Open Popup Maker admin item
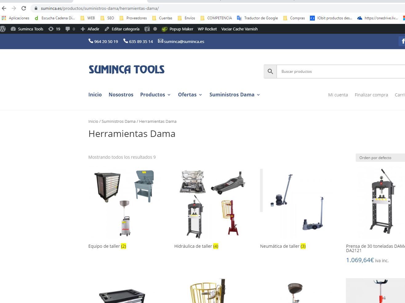This screenshot has height=303, width=405. click(x=178, y=29)
